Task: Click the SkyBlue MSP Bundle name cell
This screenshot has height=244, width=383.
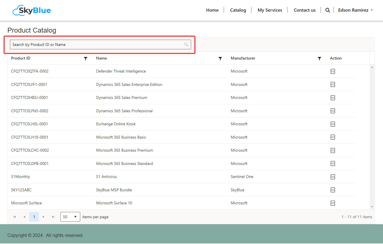Action: click(114, 190)
